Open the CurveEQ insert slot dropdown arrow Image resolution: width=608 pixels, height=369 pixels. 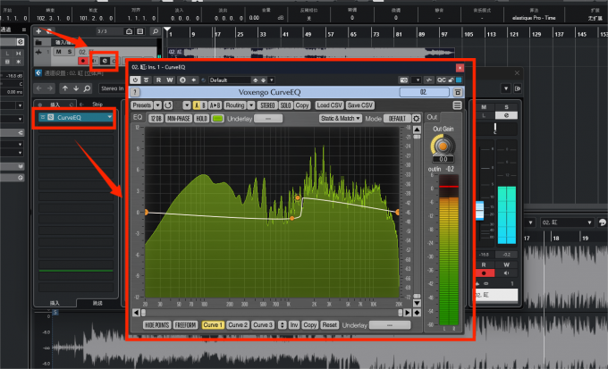(110, 117)
